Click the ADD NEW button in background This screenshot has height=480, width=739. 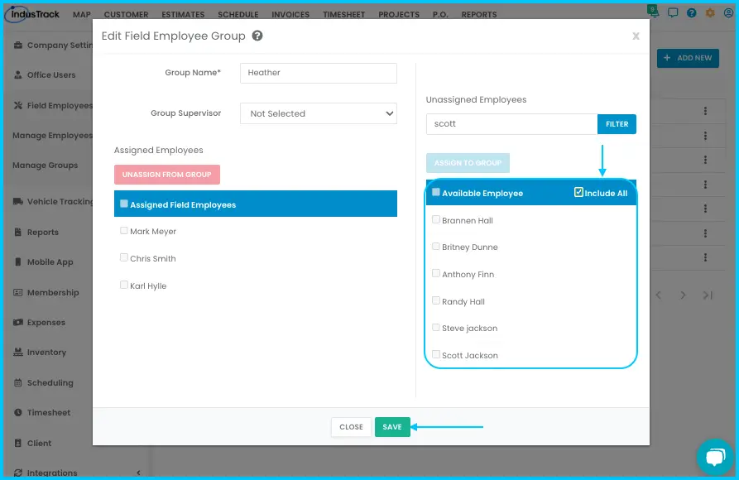[x=688, y=58]
